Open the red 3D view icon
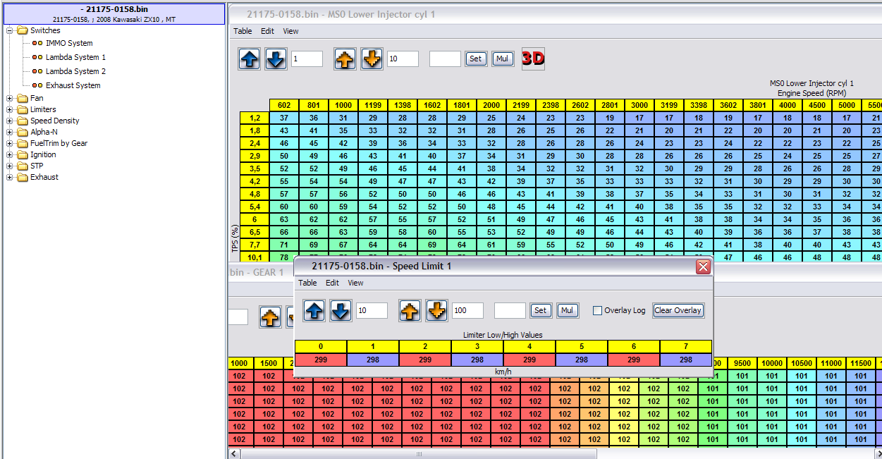Screen dimensions: 882x459 533,59
